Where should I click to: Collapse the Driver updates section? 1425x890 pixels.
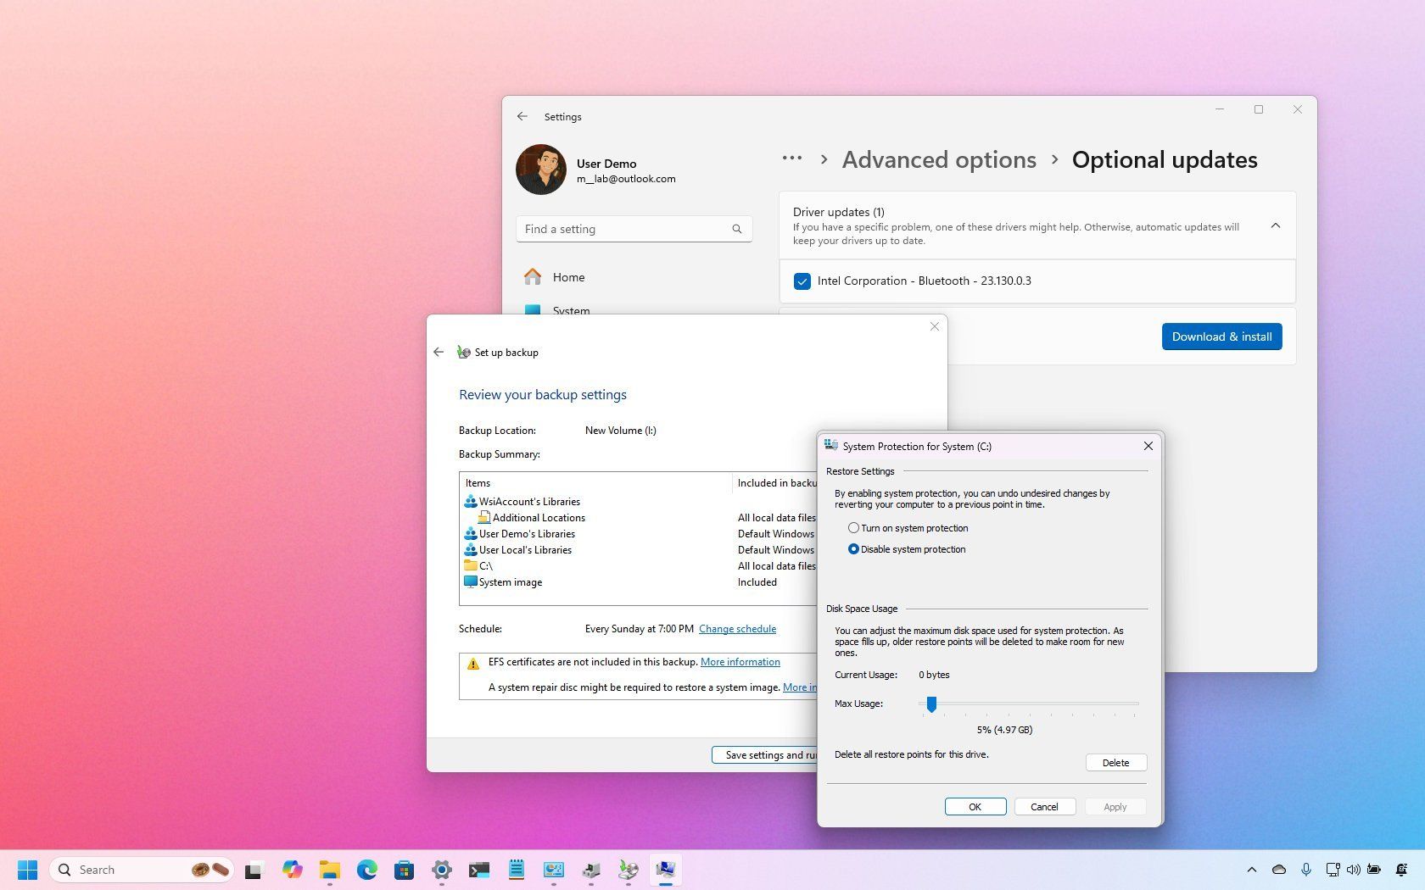click(x=1276, y=226)
